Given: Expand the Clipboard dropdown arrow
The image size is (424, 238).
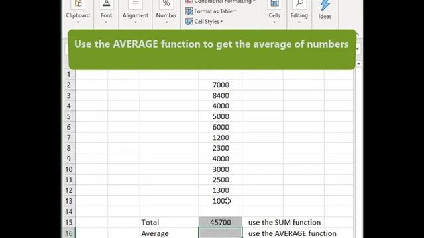Looking at the screenshot, I should (78, 22).
